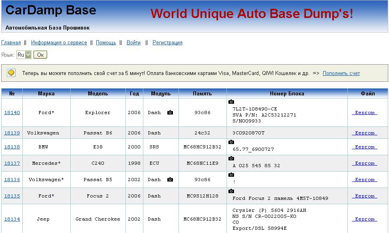This screenshot has width=389, height=233.
Task: Open the Помощь help link
Action: tap(106, 42)
